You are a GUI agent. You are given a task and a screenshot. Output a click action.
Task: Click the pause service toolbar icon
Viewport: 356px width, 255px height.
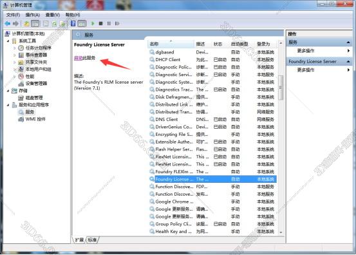[109, 23]
